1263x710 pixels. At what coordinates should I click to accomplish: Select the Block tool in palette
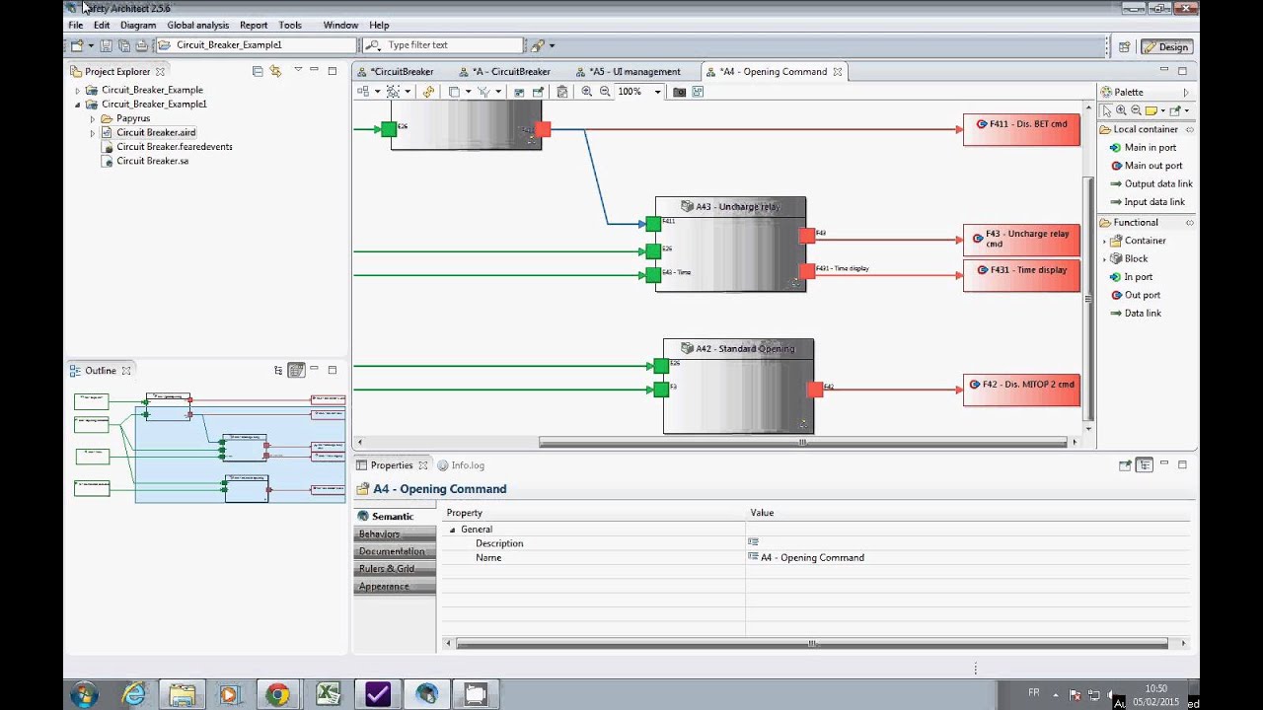pyautogui.click(x=1129, y=258)
